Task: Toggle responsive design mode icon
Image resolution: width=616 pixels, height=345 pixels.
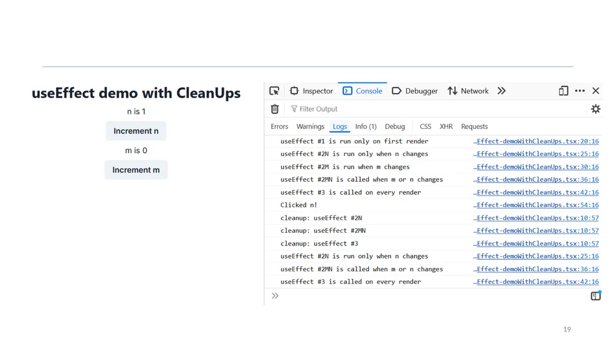Action: 563,91
